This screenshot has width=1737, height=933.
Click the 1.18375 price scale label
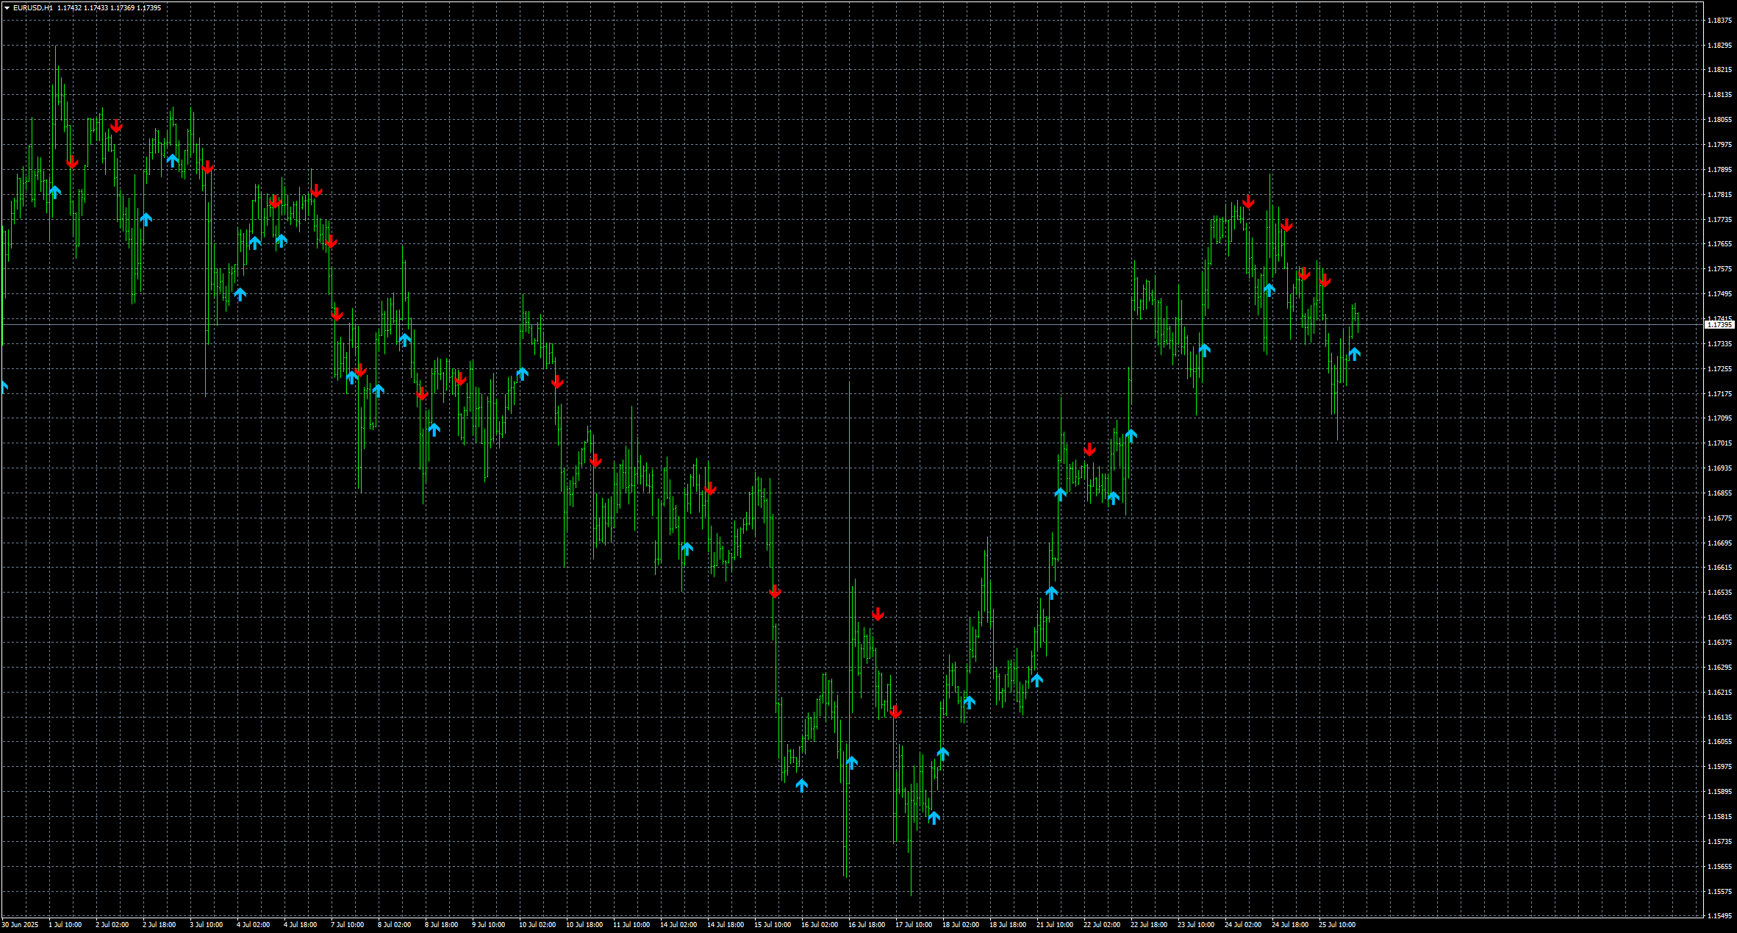tap(1720, 20)
